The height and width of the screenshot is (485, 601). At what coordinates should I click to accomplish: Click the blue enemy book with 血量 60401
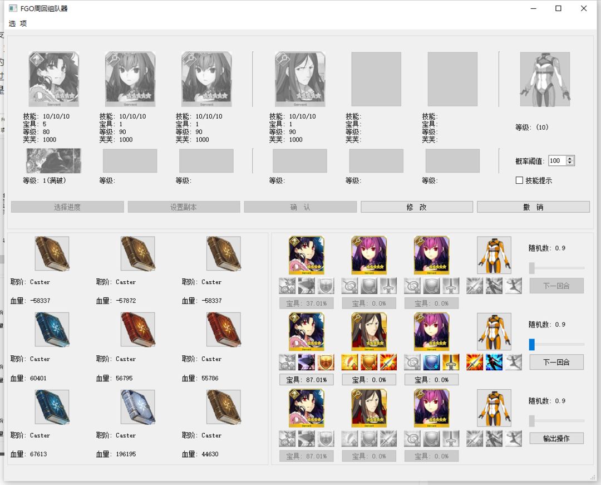click(52, 330)
